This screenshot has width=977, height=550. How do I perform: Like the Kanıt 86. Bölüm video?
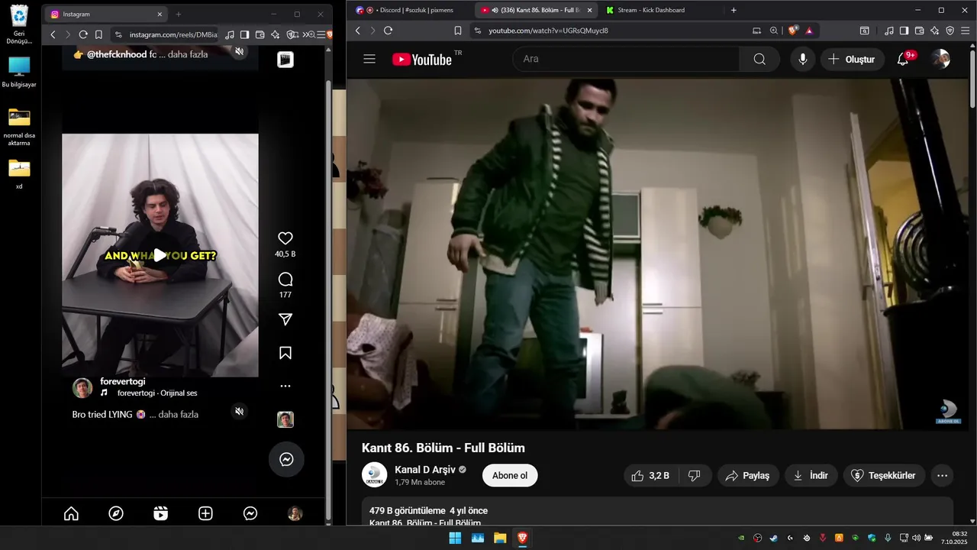[x=650, y=475]
